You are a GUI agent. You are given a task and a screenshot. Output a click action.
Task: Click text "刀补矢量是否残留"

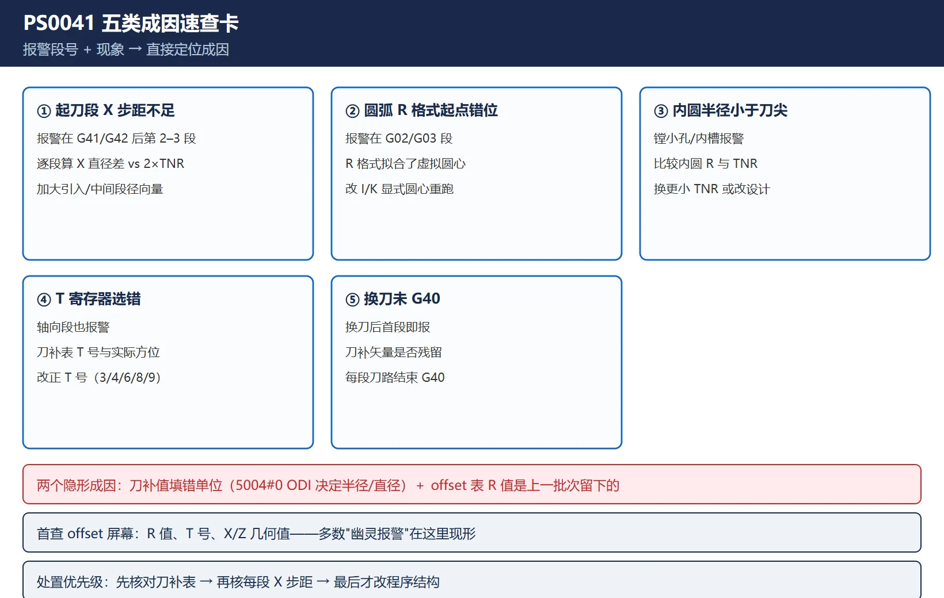pos(394,352)
